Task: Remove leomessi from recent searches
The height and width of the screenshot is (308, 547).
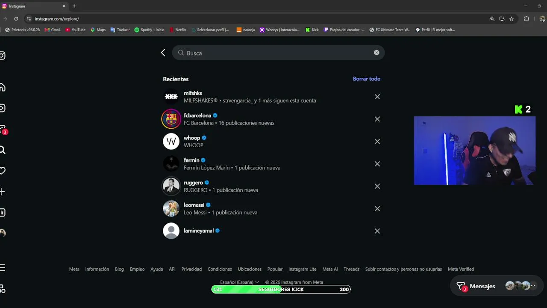Action: coord(377,208)
